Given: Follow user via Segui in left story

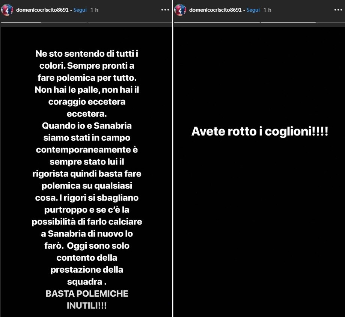Looking at the screenshot, I should click(80, 10).
